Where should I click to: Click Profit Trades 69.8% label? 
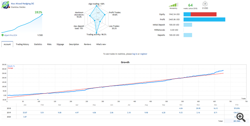[x=115, y=14]
